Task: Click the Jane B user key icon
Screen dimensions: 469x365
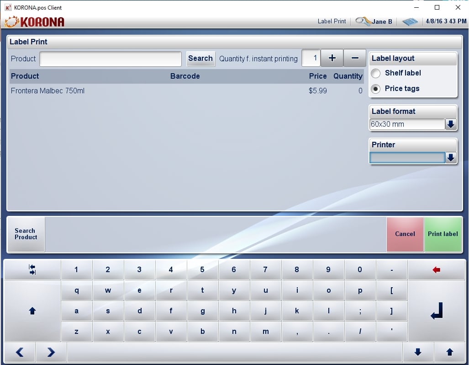Action: tap(363, 21)
